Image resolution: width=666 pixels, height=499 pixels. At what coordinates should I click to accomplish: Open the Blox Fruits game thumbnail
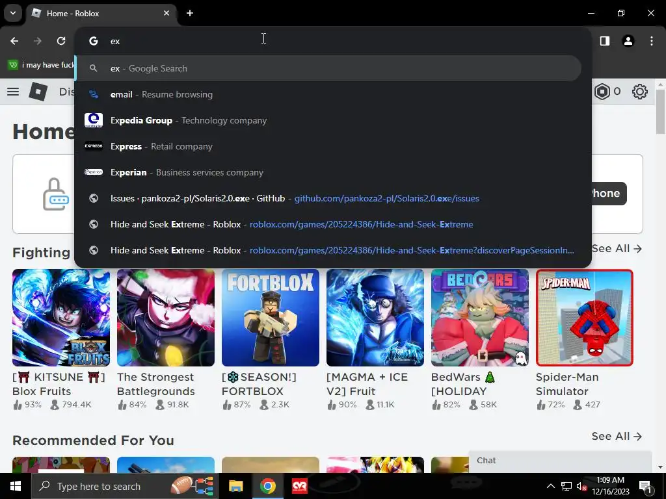point(61,318)
